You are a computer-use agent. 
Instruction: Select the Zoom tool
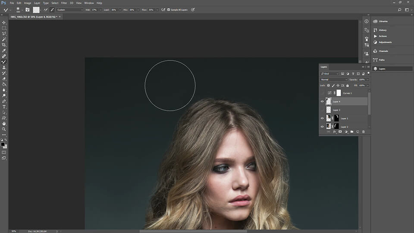pos(4,129)
